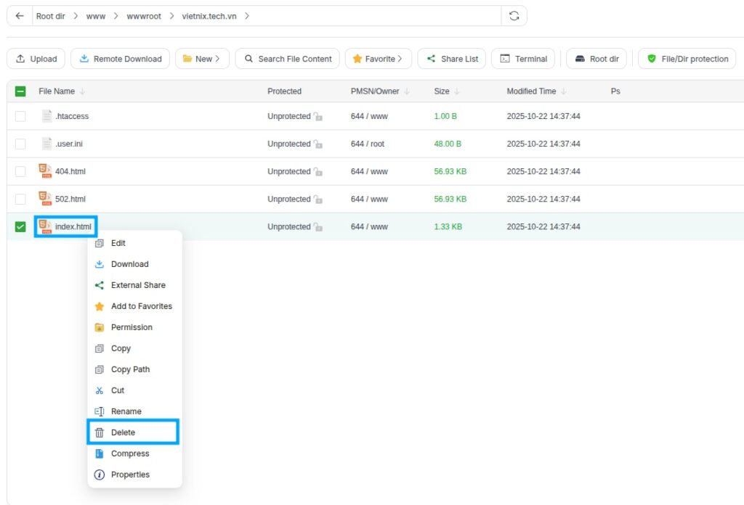This screenshot has width=744, height=505.
Task: Navigate to wwwroot in breadcrumb path
Action: (144, 16)
